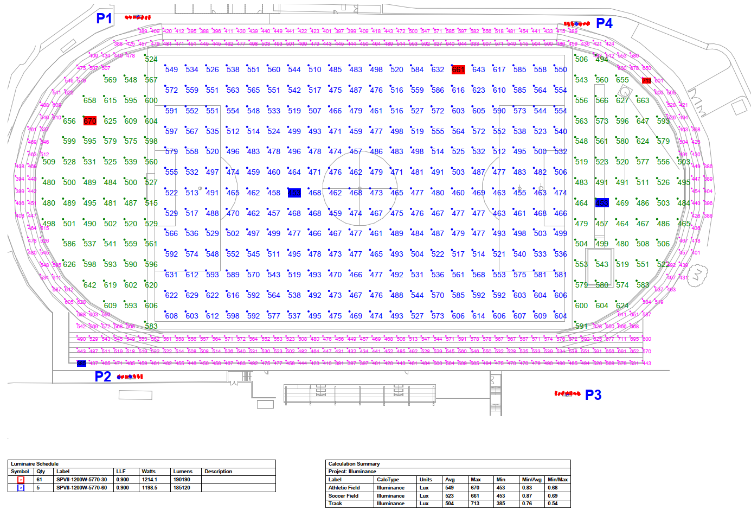Click the tree symbol right of the track

coord(698,273)
